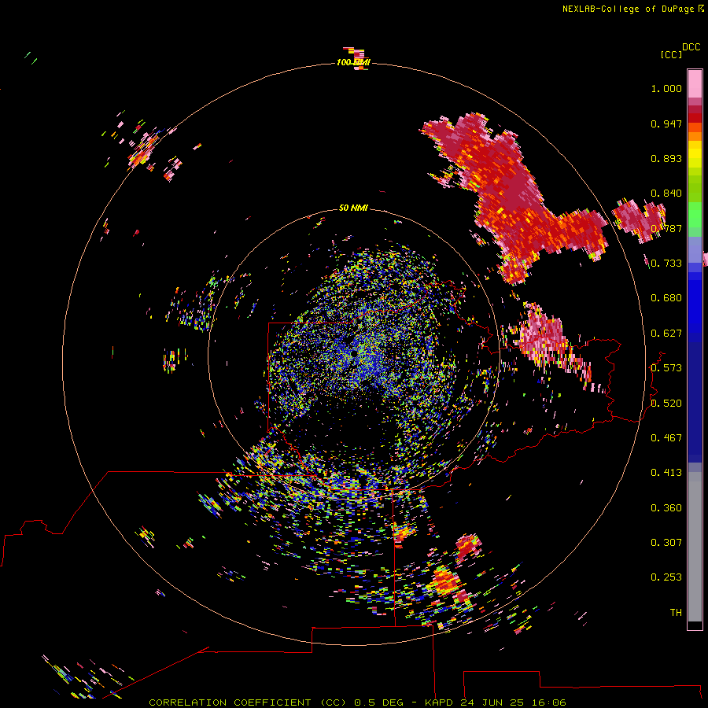
Task: Click the CORRELATION COEFFICIENT caption text
Action: (230, 702)
